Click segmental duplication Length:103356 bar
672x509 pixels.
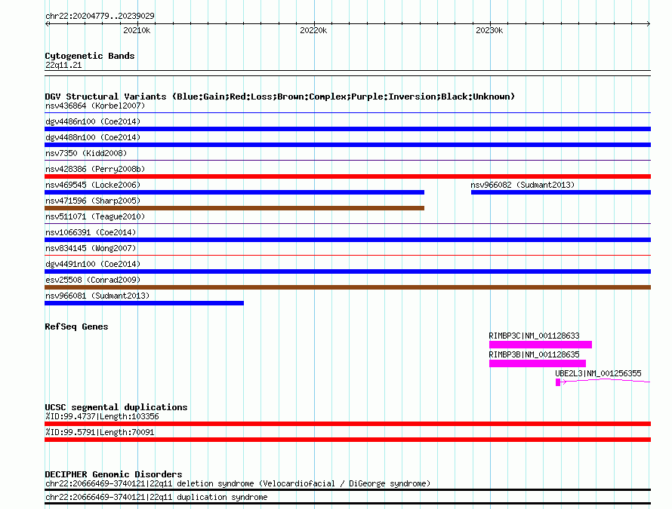tap(347, 425)
